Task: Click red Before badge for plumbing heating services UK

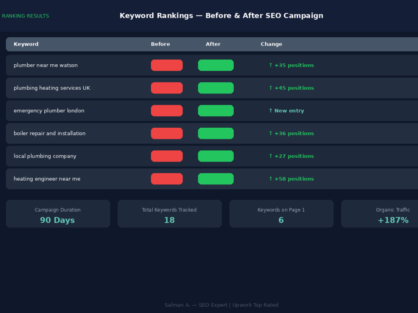Action: 167,88
